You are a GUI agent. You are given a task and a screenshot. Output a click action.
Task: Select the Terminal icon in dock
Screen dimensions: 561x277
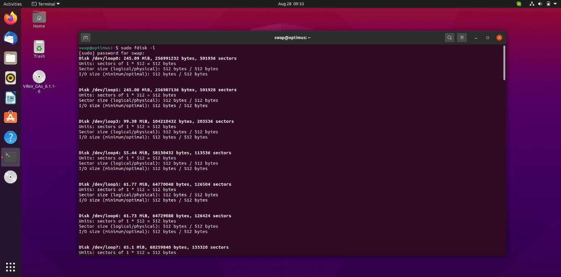[x=11, y=157]
